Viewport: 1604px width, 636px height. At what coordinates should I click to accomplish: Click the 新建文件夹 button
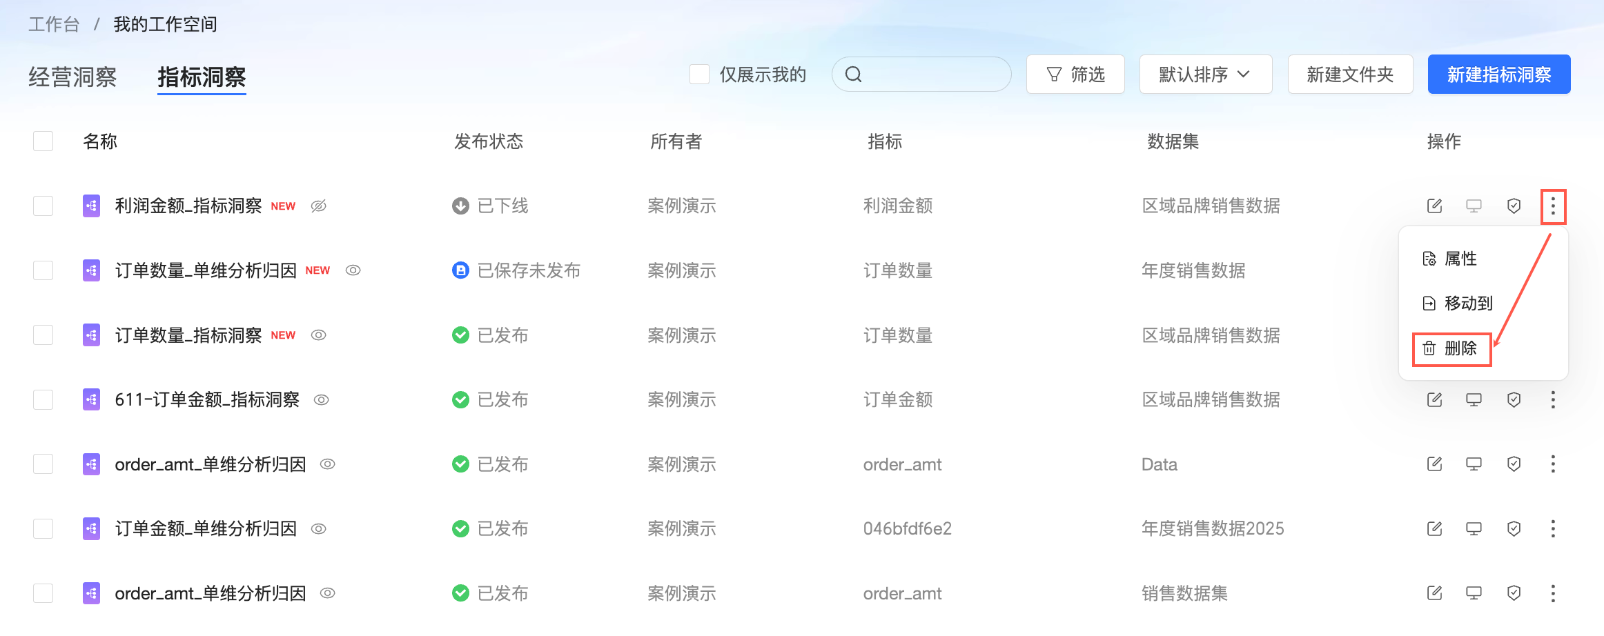[1350, 74]
